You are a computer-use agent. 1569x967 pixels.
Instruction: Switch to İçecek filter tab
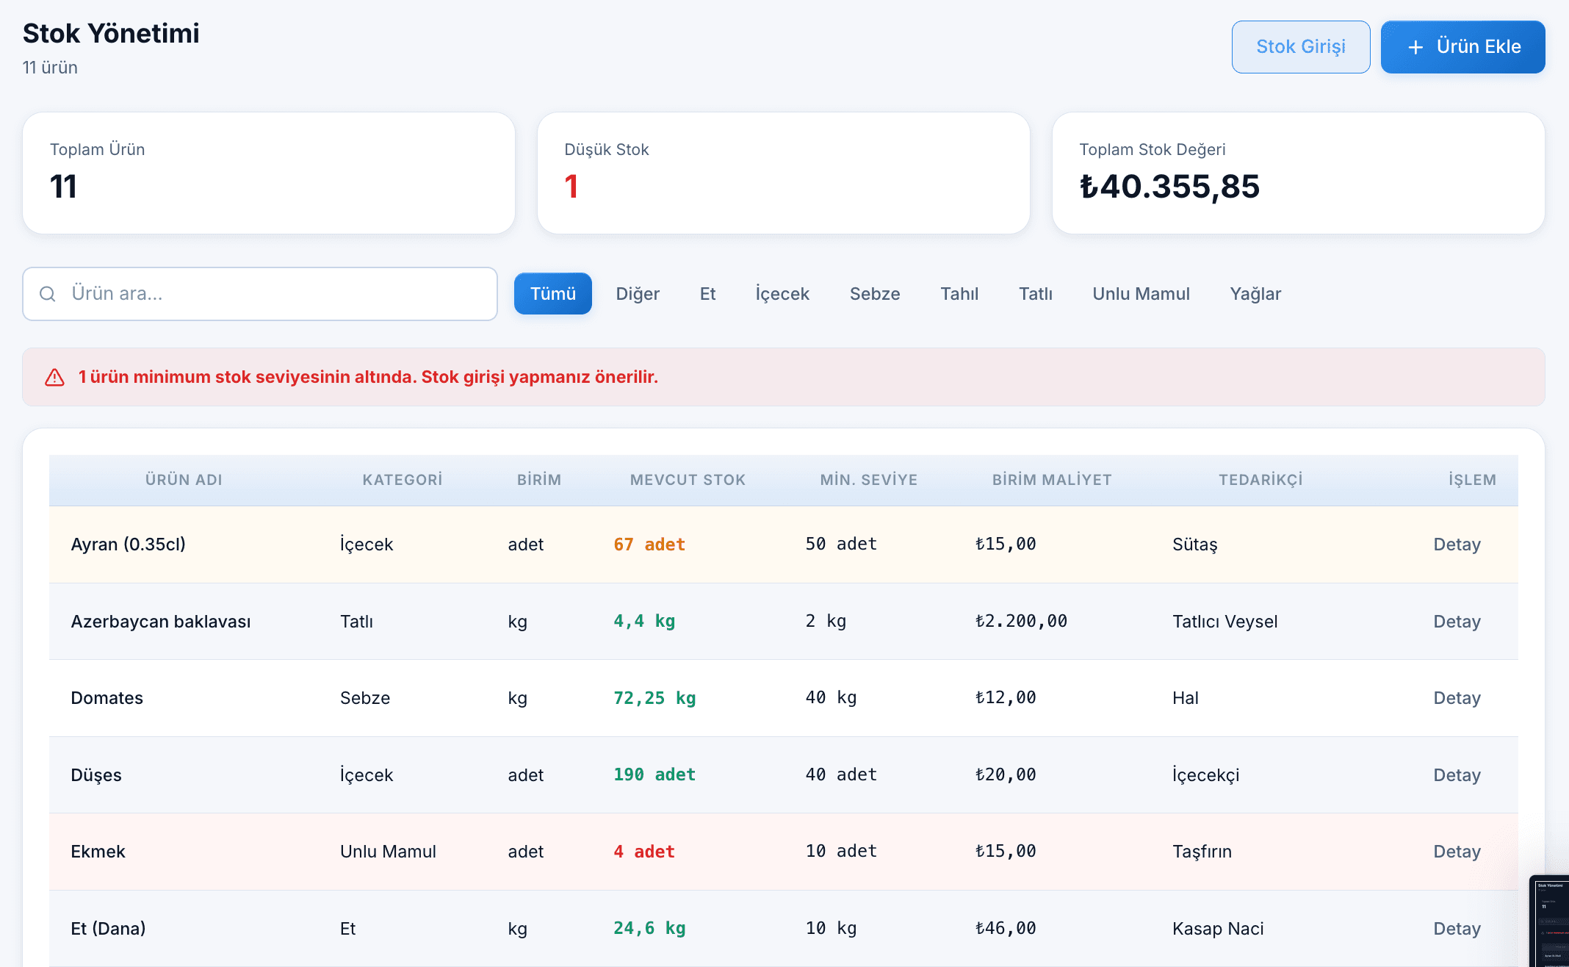pyautogui.click(x=782, y=294)
